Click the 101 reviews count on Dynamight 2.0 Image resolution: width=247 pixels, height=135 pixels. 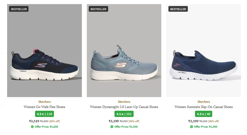point(129,114)
